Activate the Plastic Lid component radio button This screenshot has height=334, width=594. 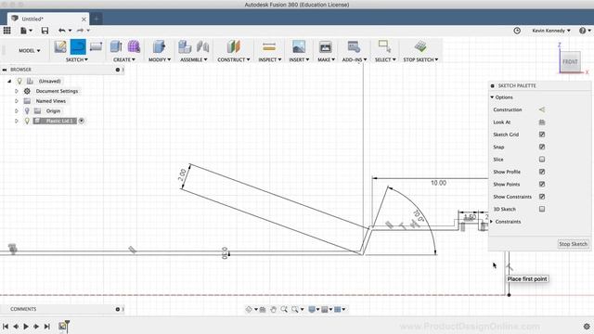[82, 121]
